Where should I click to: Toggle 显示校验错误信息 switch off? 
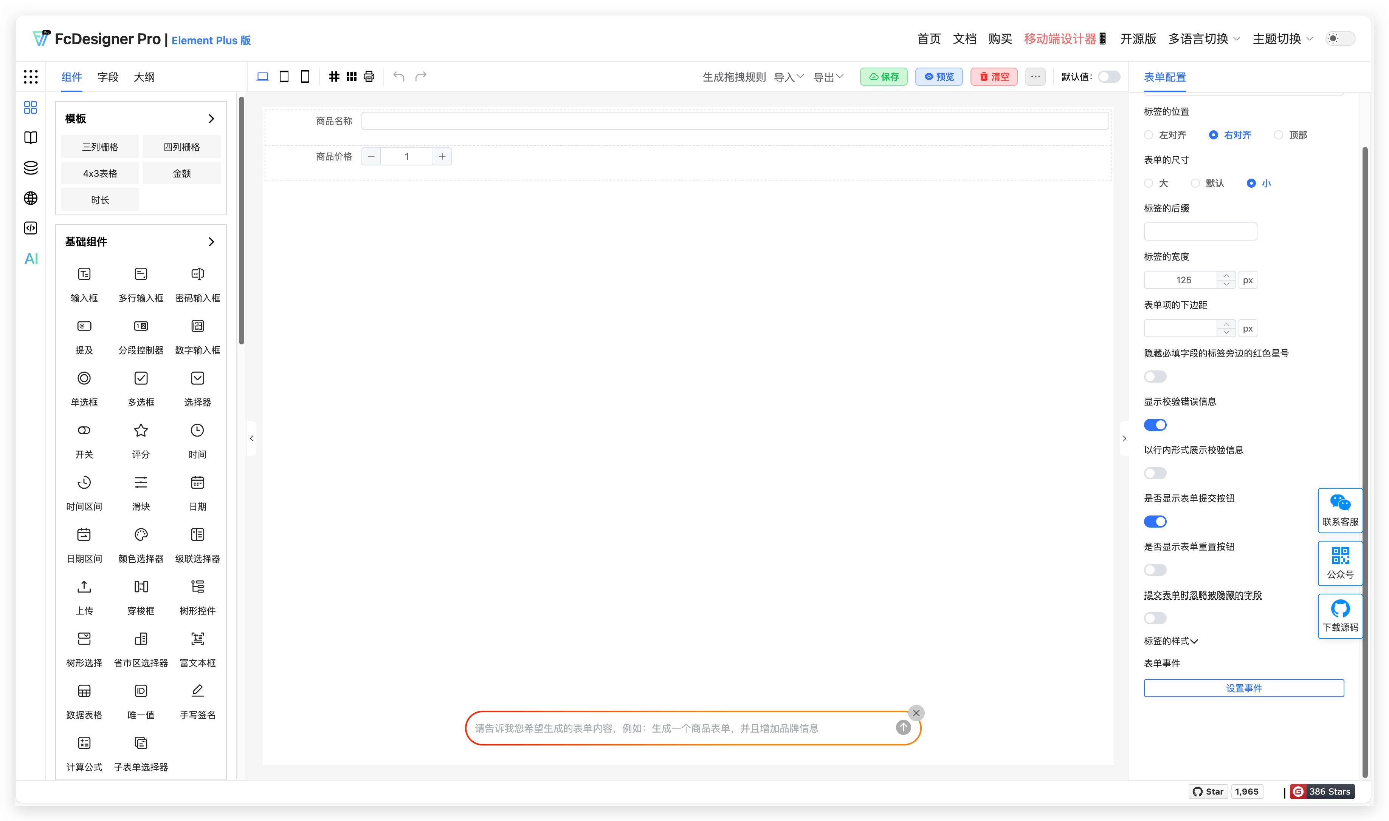[1155, 425]
